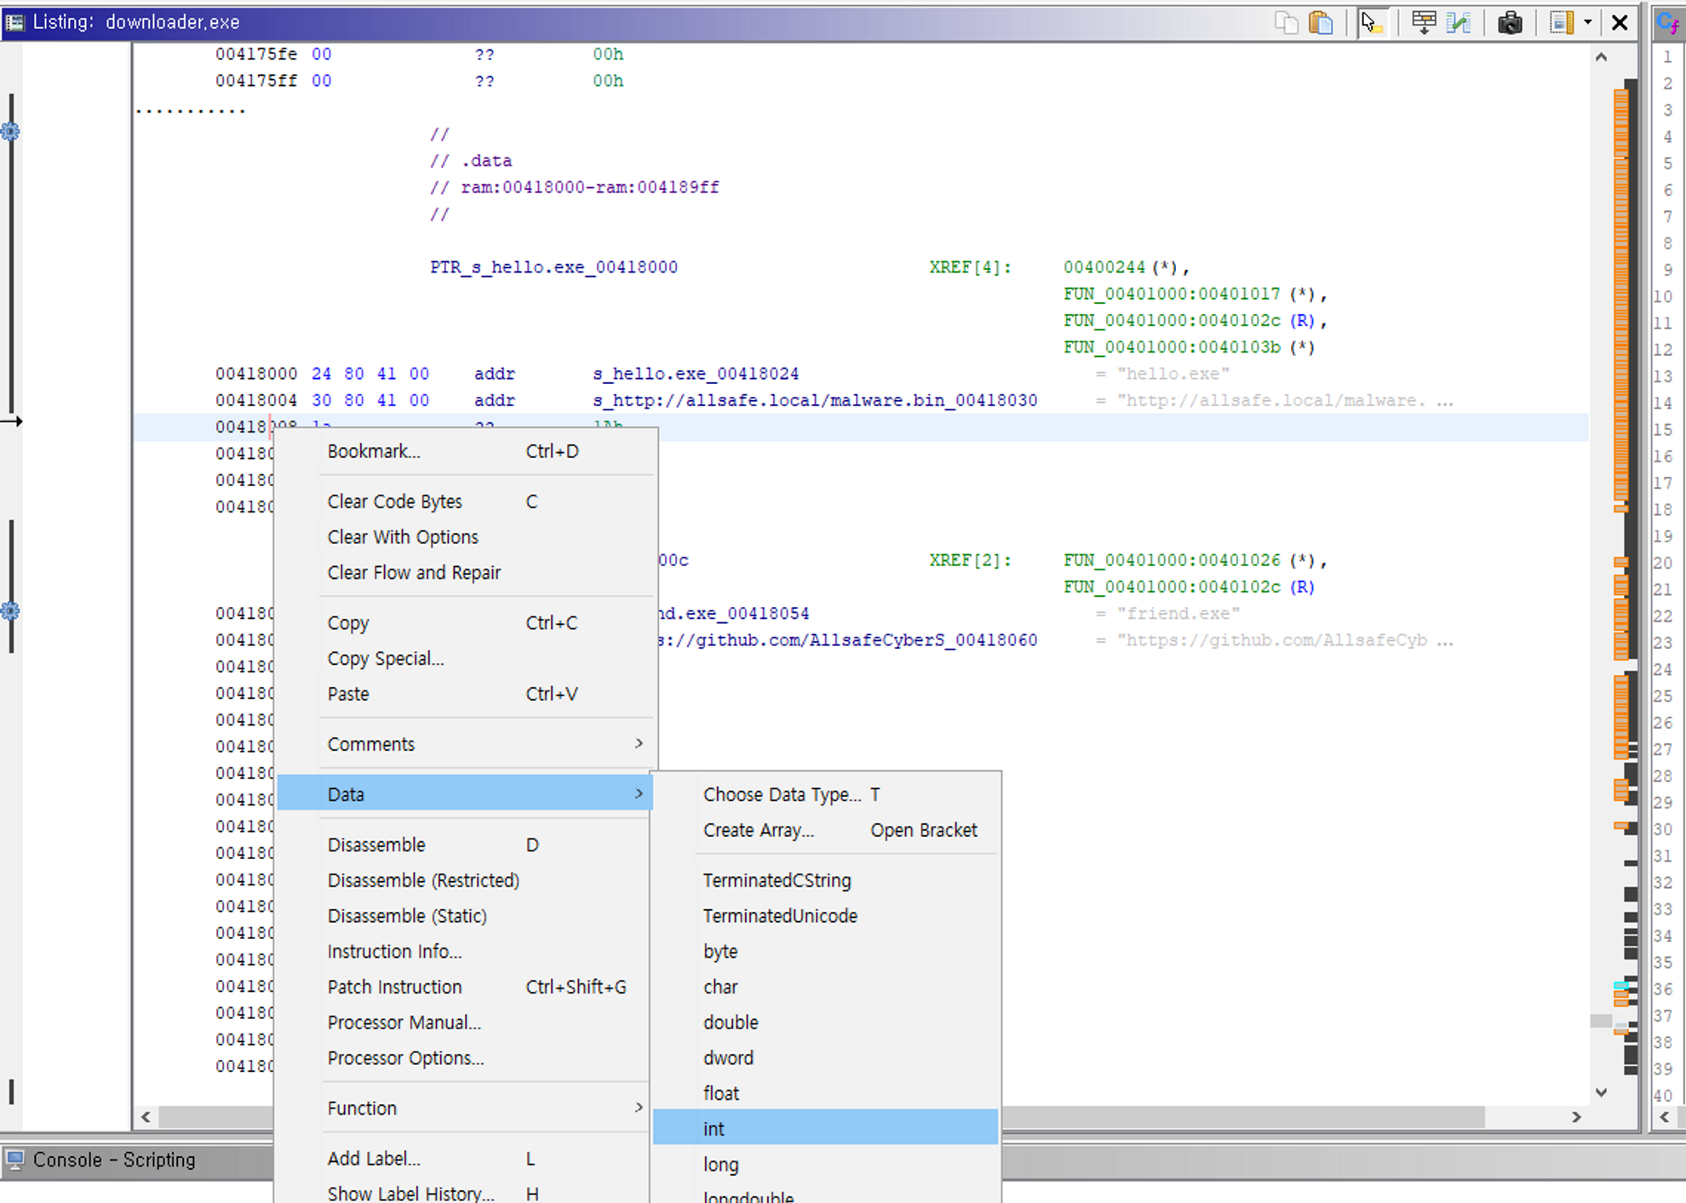Click XREF 00400244 reference
This screenshot has height=1203, width=1686.
(1104, 267)
